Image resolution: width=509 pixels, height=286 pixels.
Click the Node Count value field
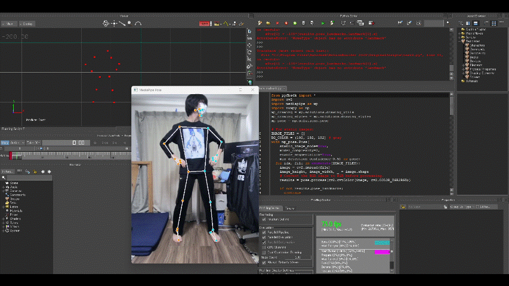298,257
